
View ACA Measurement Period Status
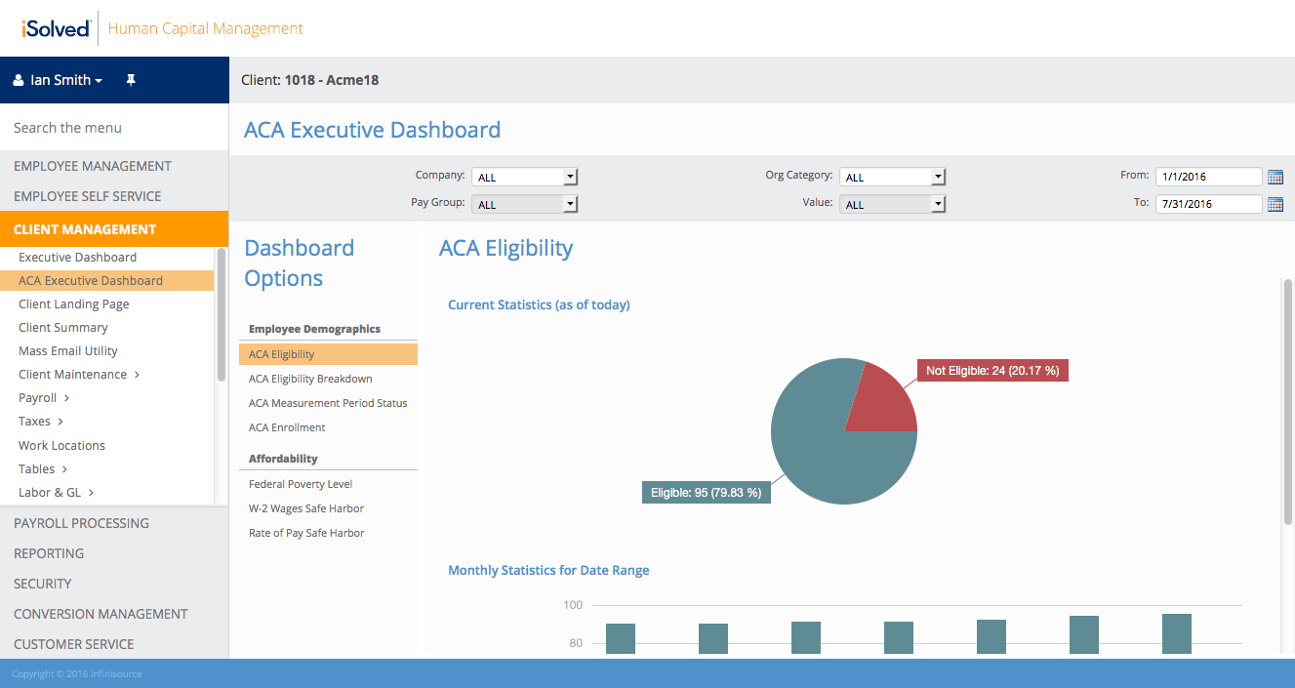pyautogui.click(x=327, y=402)
